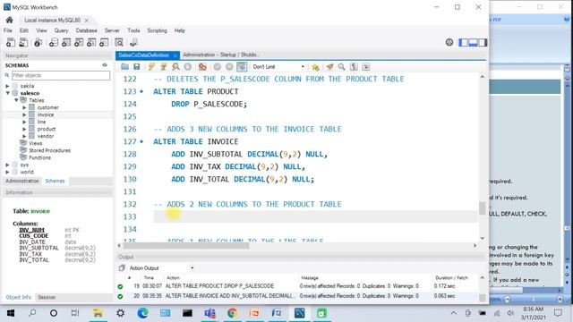Click the commit transaction icon
Image resolution: width=573 pixels, height=322 pixels.
coord(218,67)
